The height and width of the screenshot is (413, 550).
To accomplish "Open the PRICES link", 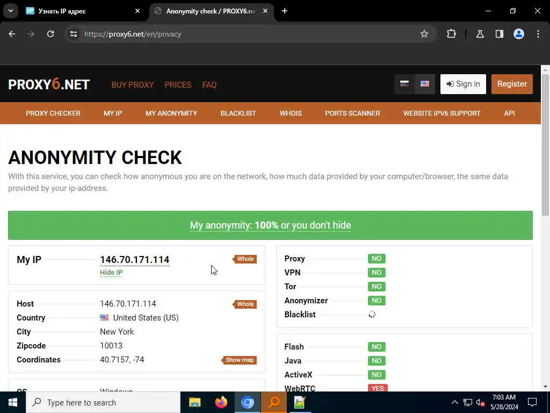I will point(178,84).
